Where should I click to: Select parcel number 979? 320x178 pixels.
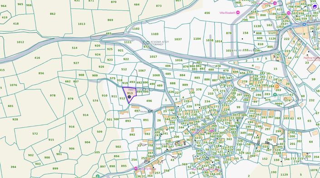point(70,99)
